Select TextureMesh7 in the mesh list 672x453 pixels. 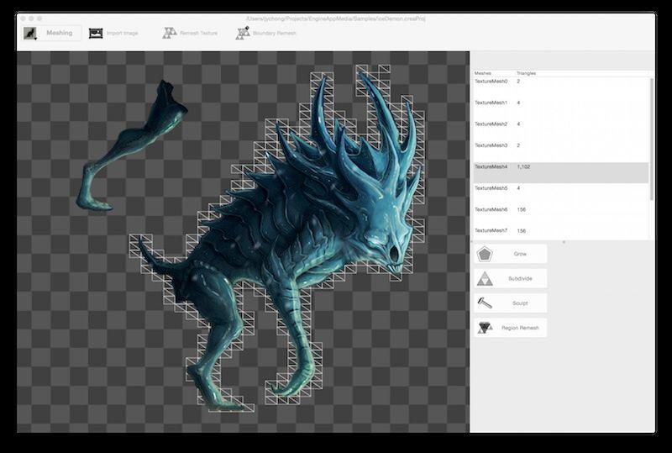[560, 234]
